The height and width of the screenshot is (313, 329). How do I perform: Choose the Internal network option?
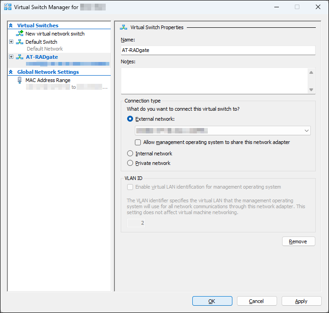pos(130,154)
